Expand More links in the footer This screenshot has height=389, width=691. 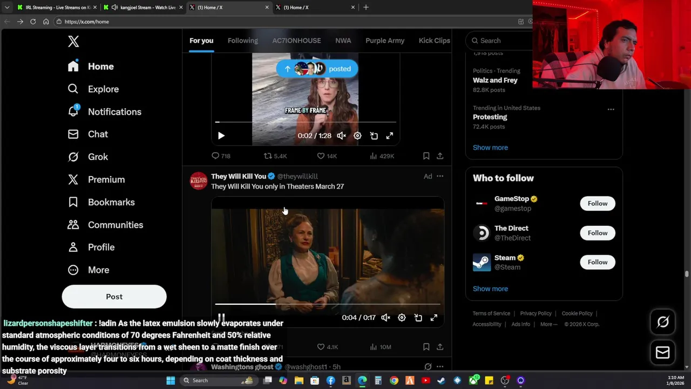click(549, 324)
